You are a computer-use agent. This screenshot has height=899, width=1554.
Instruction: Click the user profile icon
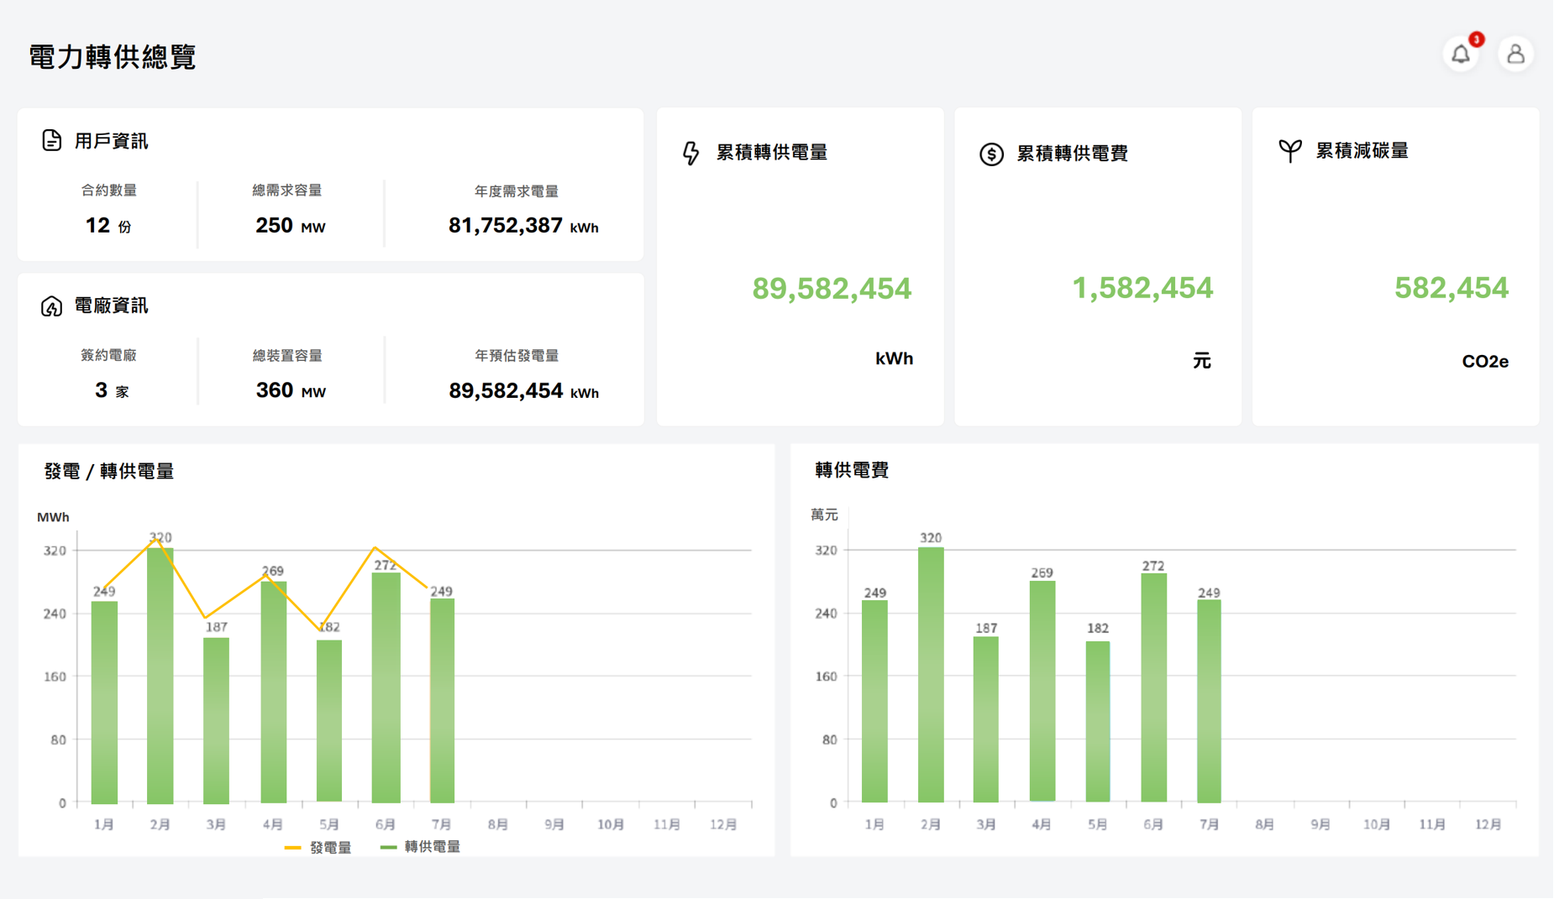(x=1515, y=55)
